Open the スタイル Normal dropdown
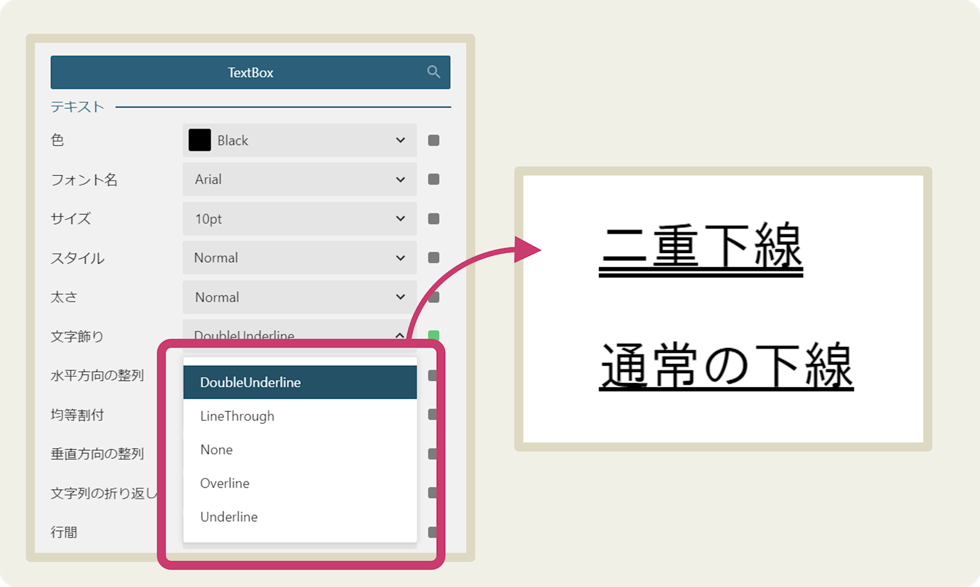This screenshot has width=980, height=587. point(300,258)
